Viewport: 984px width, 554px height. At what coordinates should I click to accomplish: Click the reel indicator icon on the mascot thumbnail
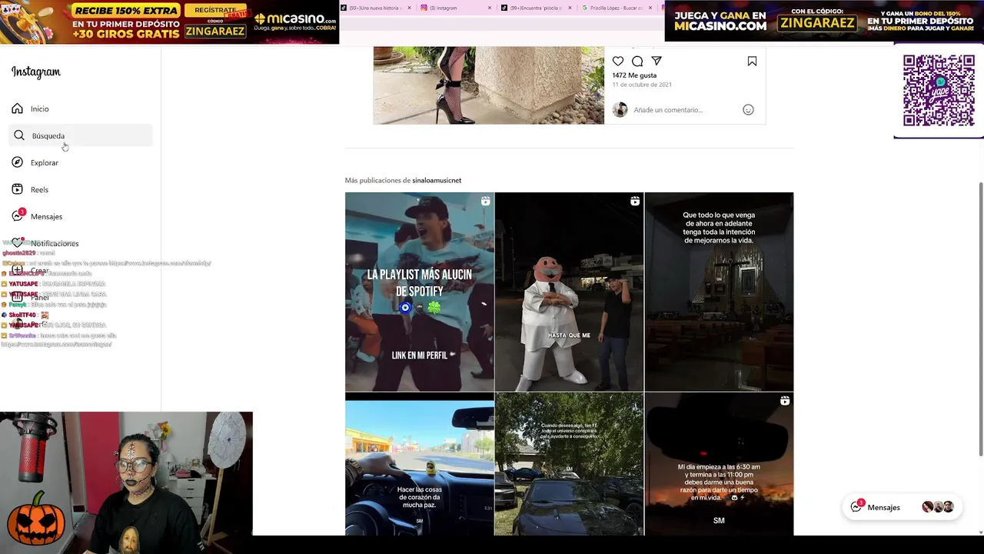(x=635, y=201)
